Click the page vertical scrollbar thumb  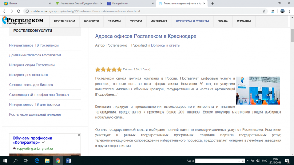point(292,36)
